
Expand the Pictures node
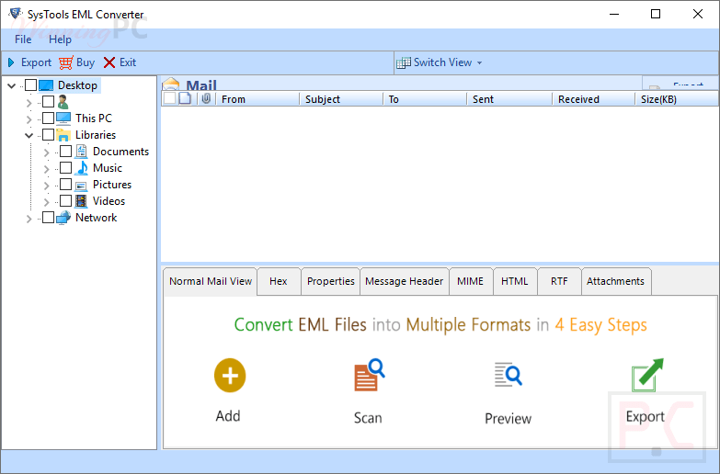click(46, 186)
